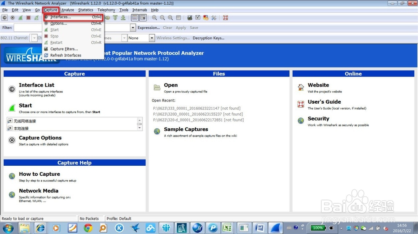Click the list capture interfaces toolbar icon
The width and height of the screenshot is (418, 234).
(x=5, y=18)
